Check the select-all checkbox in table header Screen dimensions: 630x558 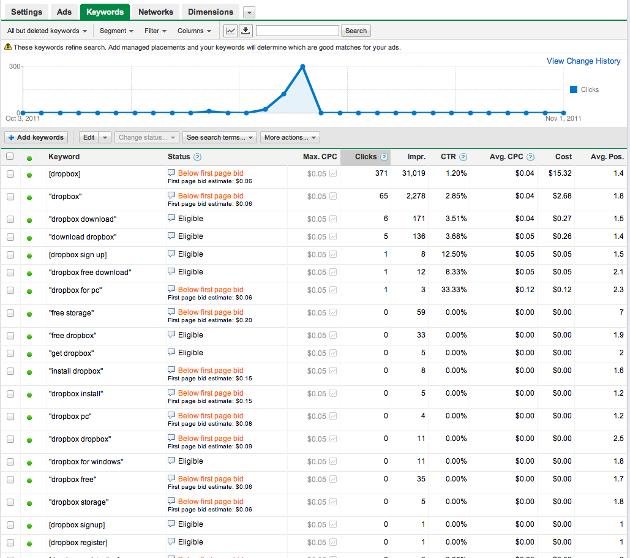(10, 156)
